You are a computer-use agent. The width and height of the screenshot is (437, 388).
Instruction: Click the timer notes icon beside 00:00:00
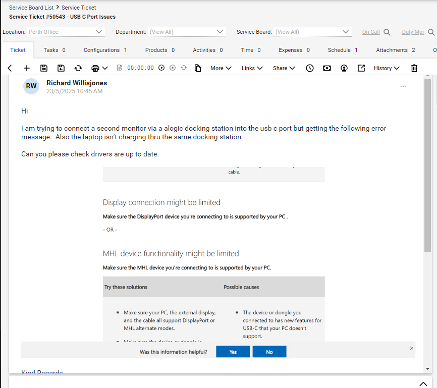(x=120, y=68)
